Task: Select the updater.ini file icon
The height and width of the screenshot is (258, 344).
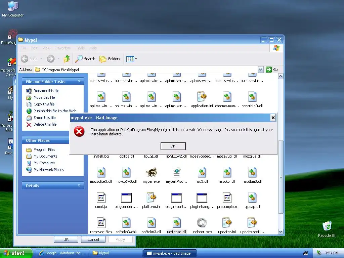Action: point(227,223)
